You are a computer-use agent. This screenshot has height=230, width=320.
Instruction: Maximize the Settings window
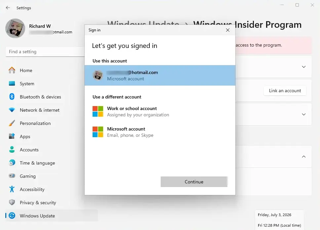coord(297,5)
